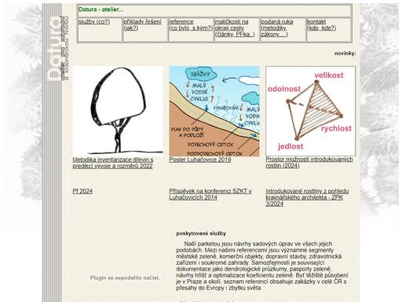Open 'maličkosti na okraji cesty' menu item

tap(235, 28)
